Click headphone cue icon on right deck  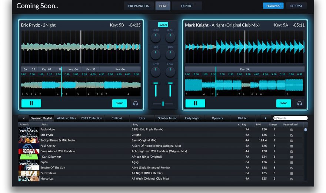(x=299, y=104)
